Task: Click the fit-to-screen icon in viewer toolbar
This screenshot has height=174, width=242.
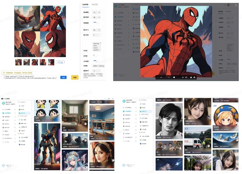Action: click(x=186, y=77)
